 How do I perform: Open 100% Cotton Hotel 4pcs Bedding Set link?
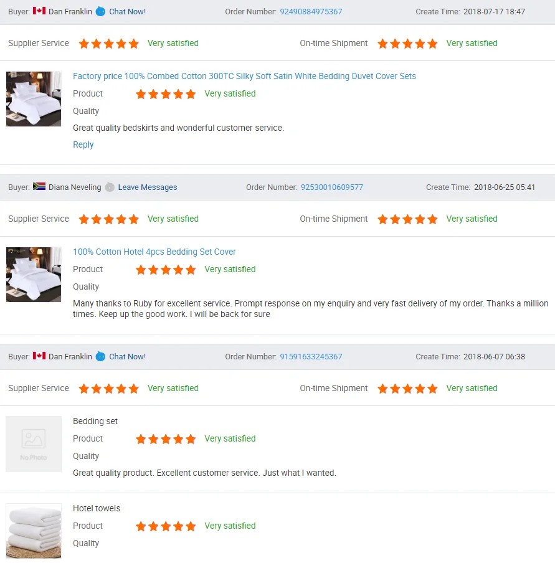154,252
